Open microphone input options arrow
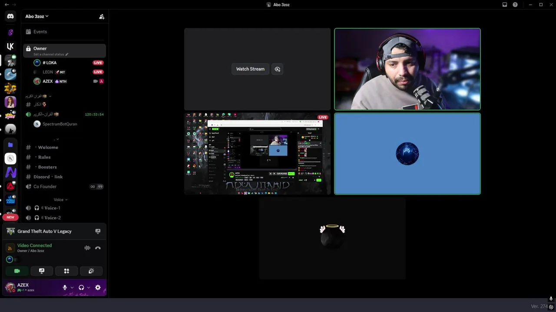556x312 pixels. click(72, 288)
